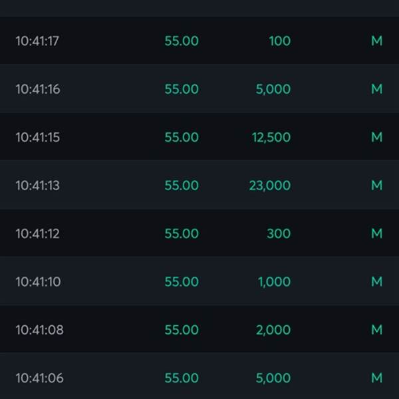This screenshot has height=399, width=399.
Task: Click the M marker on 10:41:16 row
Action: point(376,89)
